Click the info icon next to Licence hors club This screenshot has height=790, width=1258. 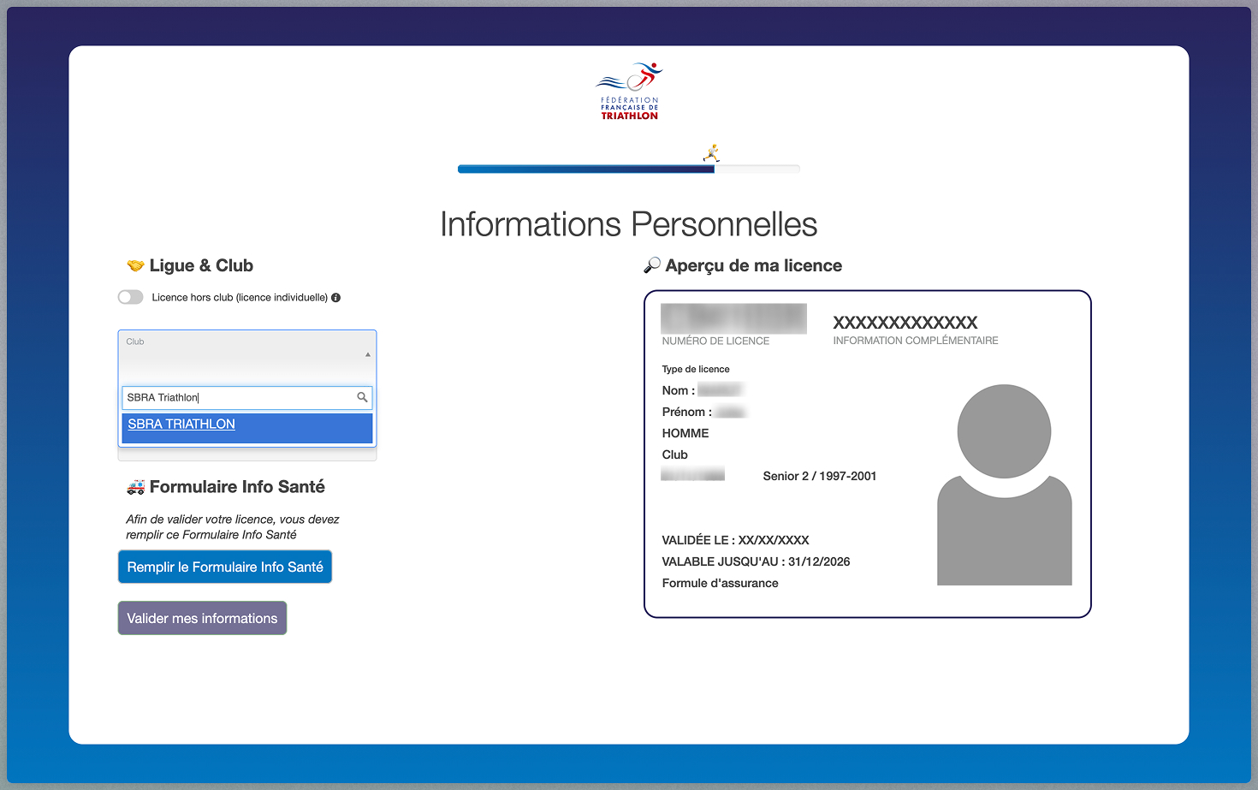(335, 298)
